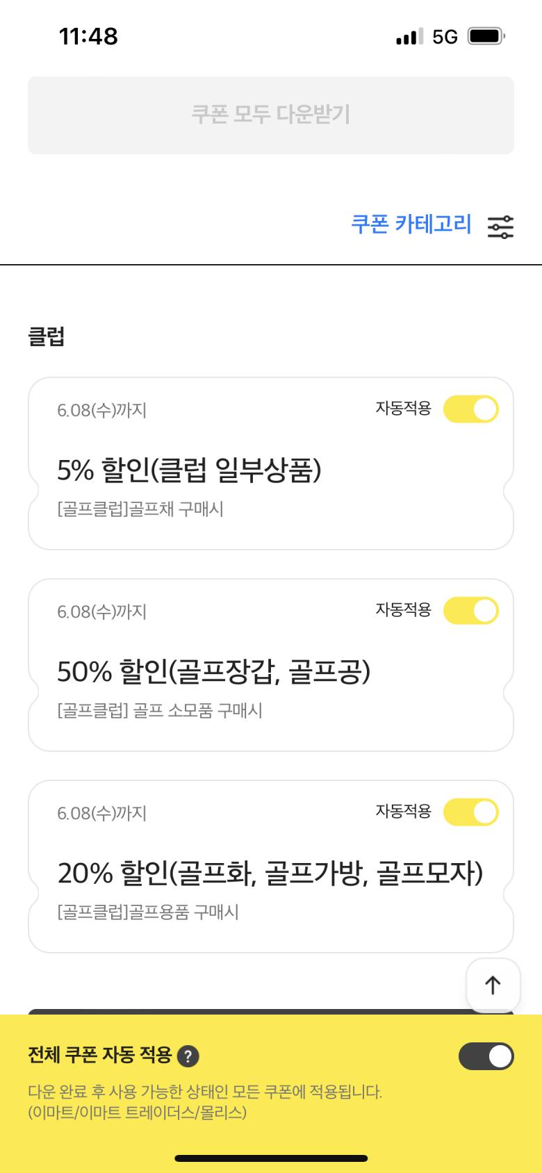Open the 50% 할인(골프장갑, 골프공) coupon
The width and height of the screenshot is (542, 1173).
(213, 672)
